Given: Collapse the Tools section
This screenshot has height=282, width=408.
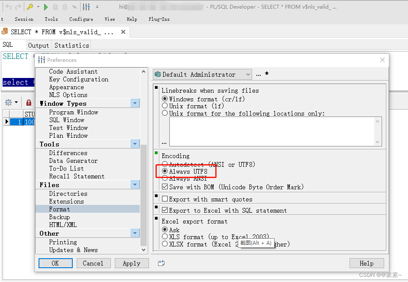Looking at the screenshot, I should coord(135,144).
